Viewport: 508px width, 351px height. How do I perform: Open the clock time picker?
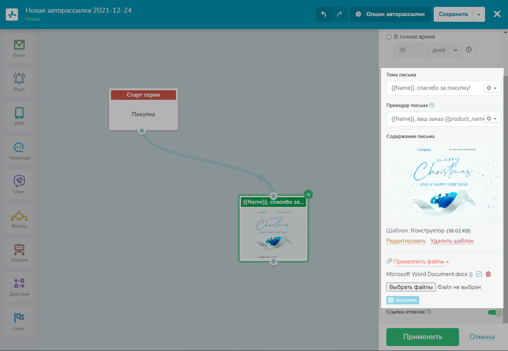[469, 50]
